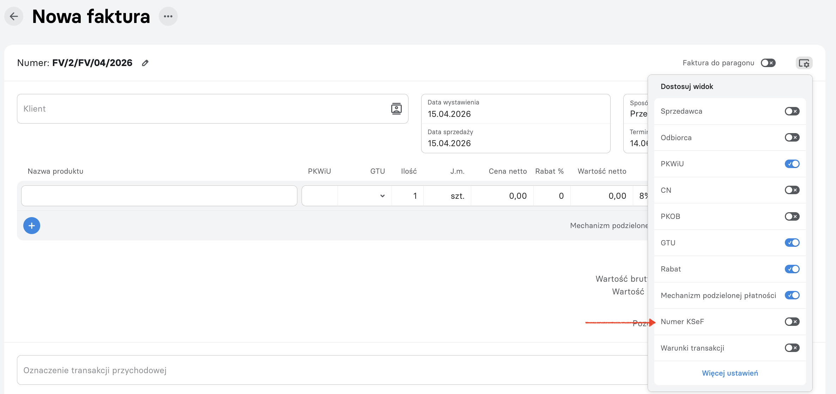Open client contacts picker icon
Image resolution: width=836 pixels, height=394 pixels.
click(396, 109)
